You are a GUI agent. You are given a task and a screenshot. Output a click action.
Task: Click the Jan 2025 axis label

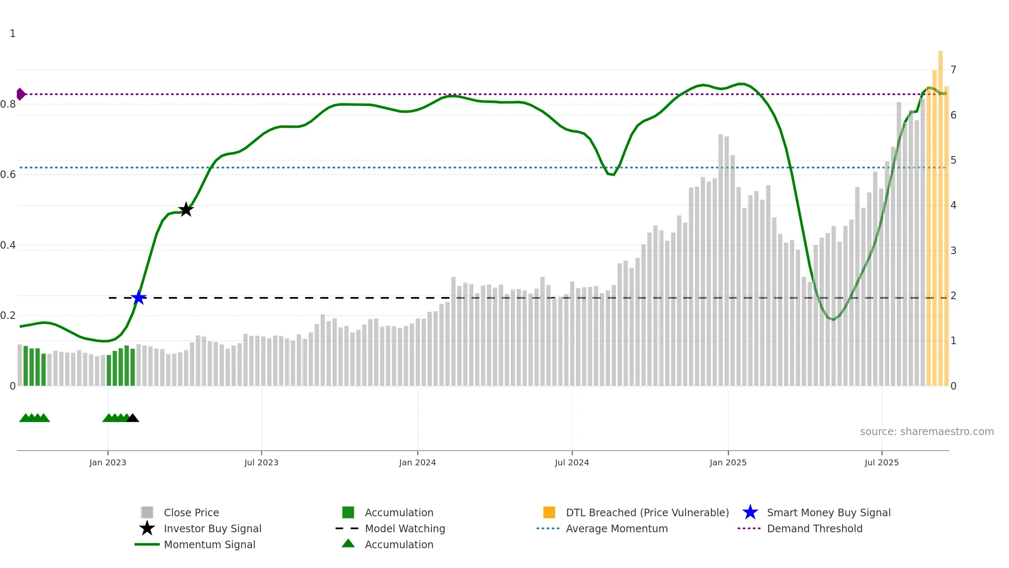[728, 462]
